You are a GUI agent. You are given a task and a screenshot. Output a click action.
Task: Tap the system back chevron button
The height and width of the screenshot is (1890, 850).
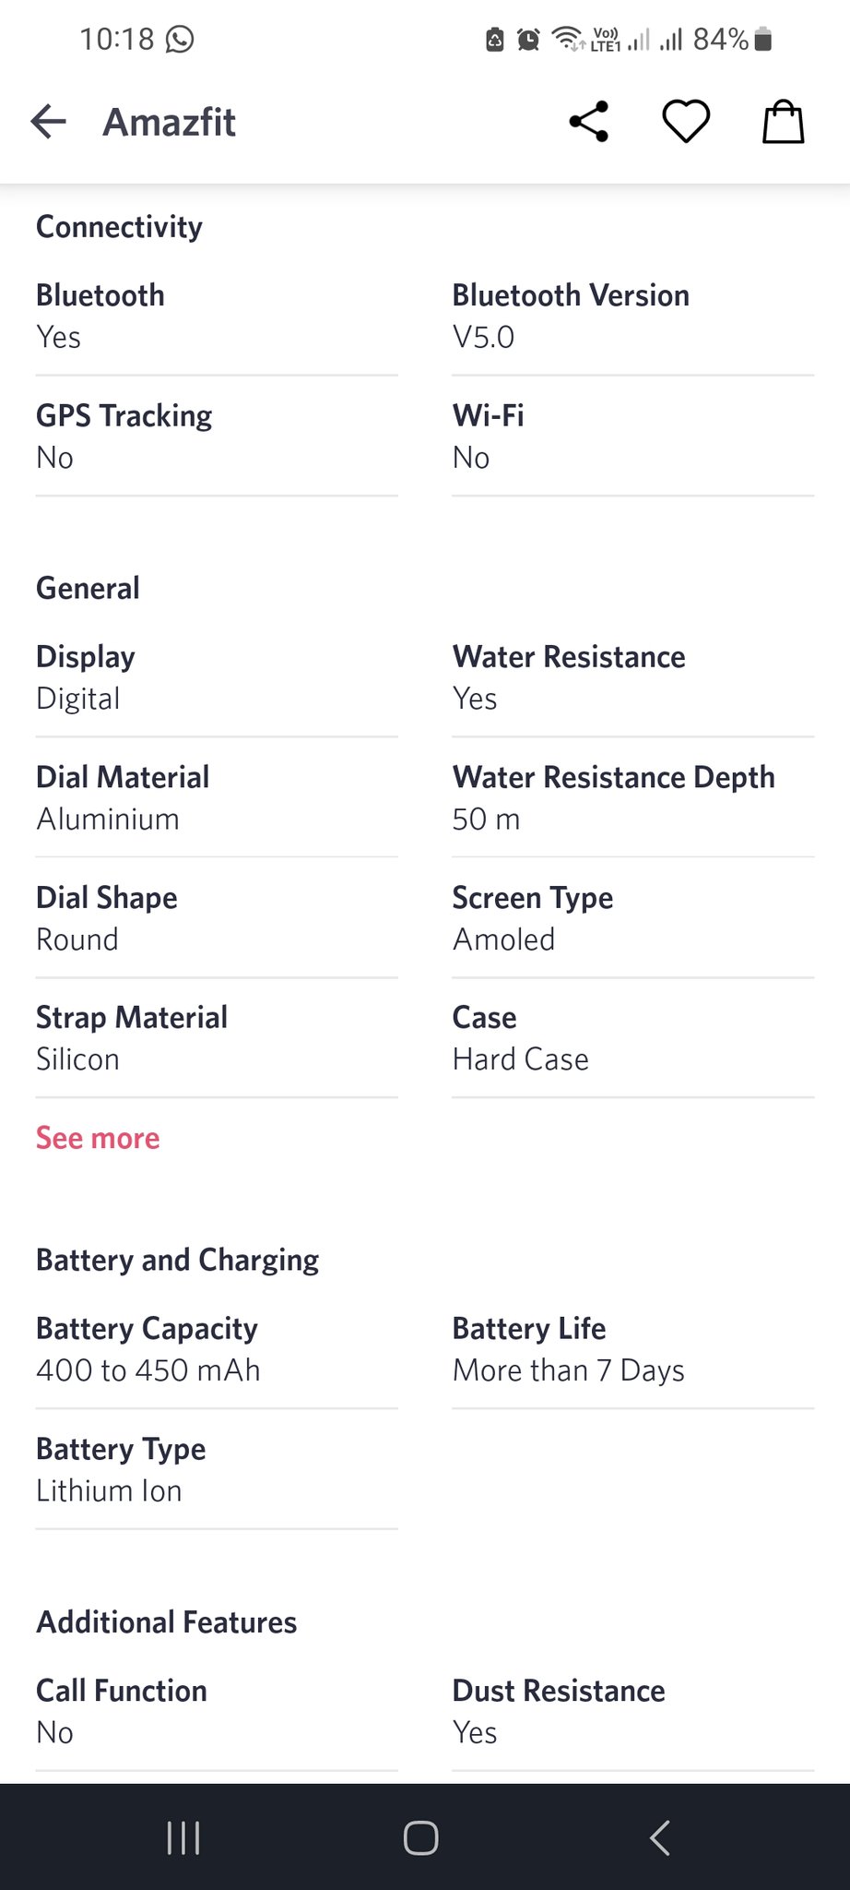click(x=659, y=1837)
